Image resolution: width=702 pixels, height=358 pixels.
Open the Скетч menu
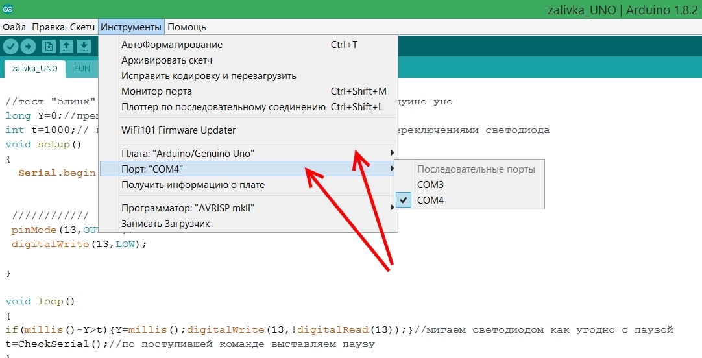click(x=82, y=27)
